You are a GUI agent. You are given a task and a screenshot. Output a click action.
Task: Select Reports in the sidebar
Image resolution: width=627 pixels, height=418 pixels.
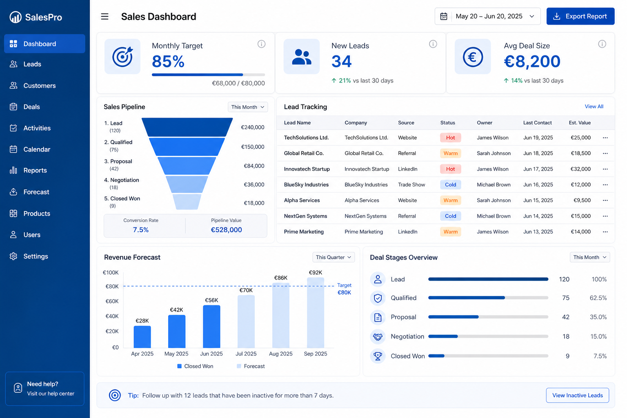point(45,170)
